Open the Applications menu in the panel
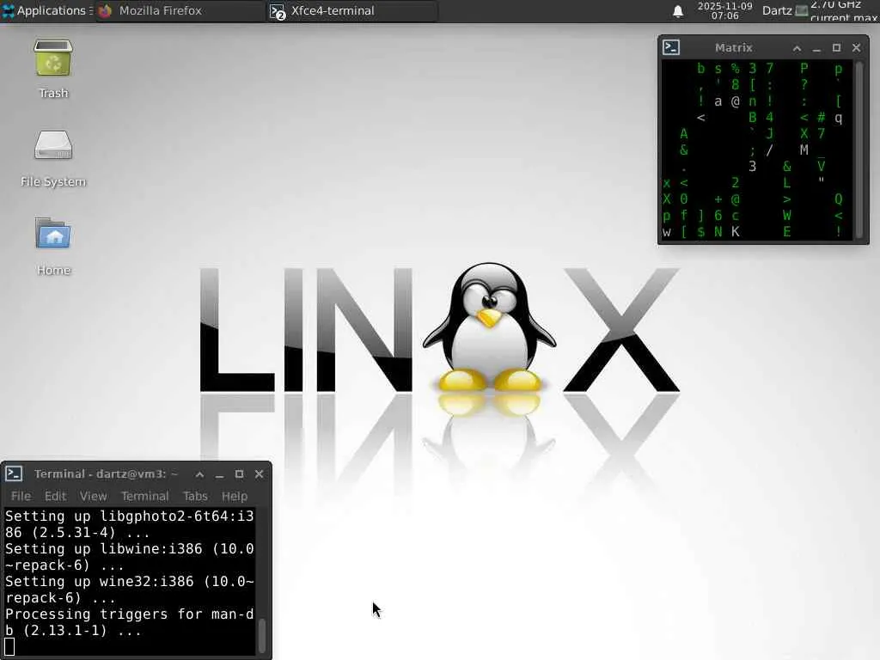The height and width of the screenshot is (660, 880). click(x=46, y=10)
